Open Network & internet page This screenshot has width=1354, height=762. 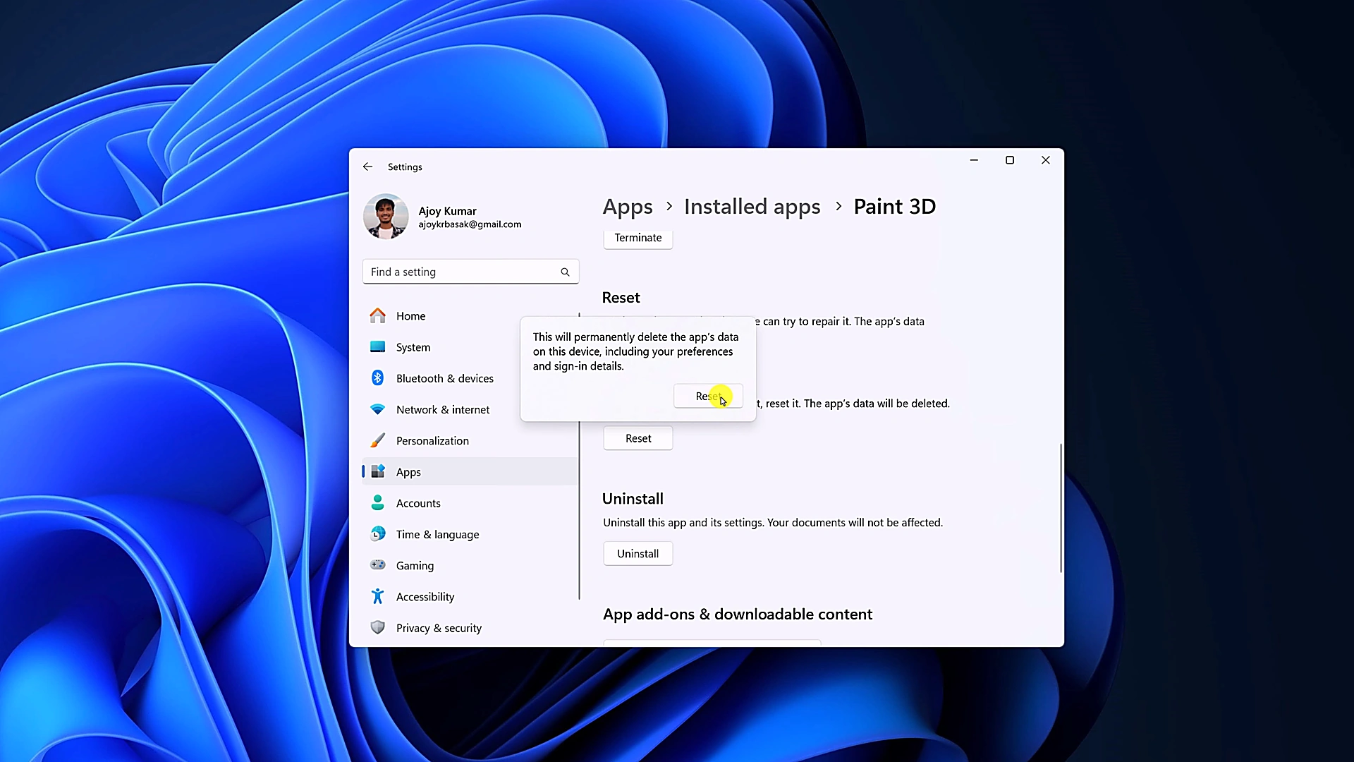pos(470,409)
